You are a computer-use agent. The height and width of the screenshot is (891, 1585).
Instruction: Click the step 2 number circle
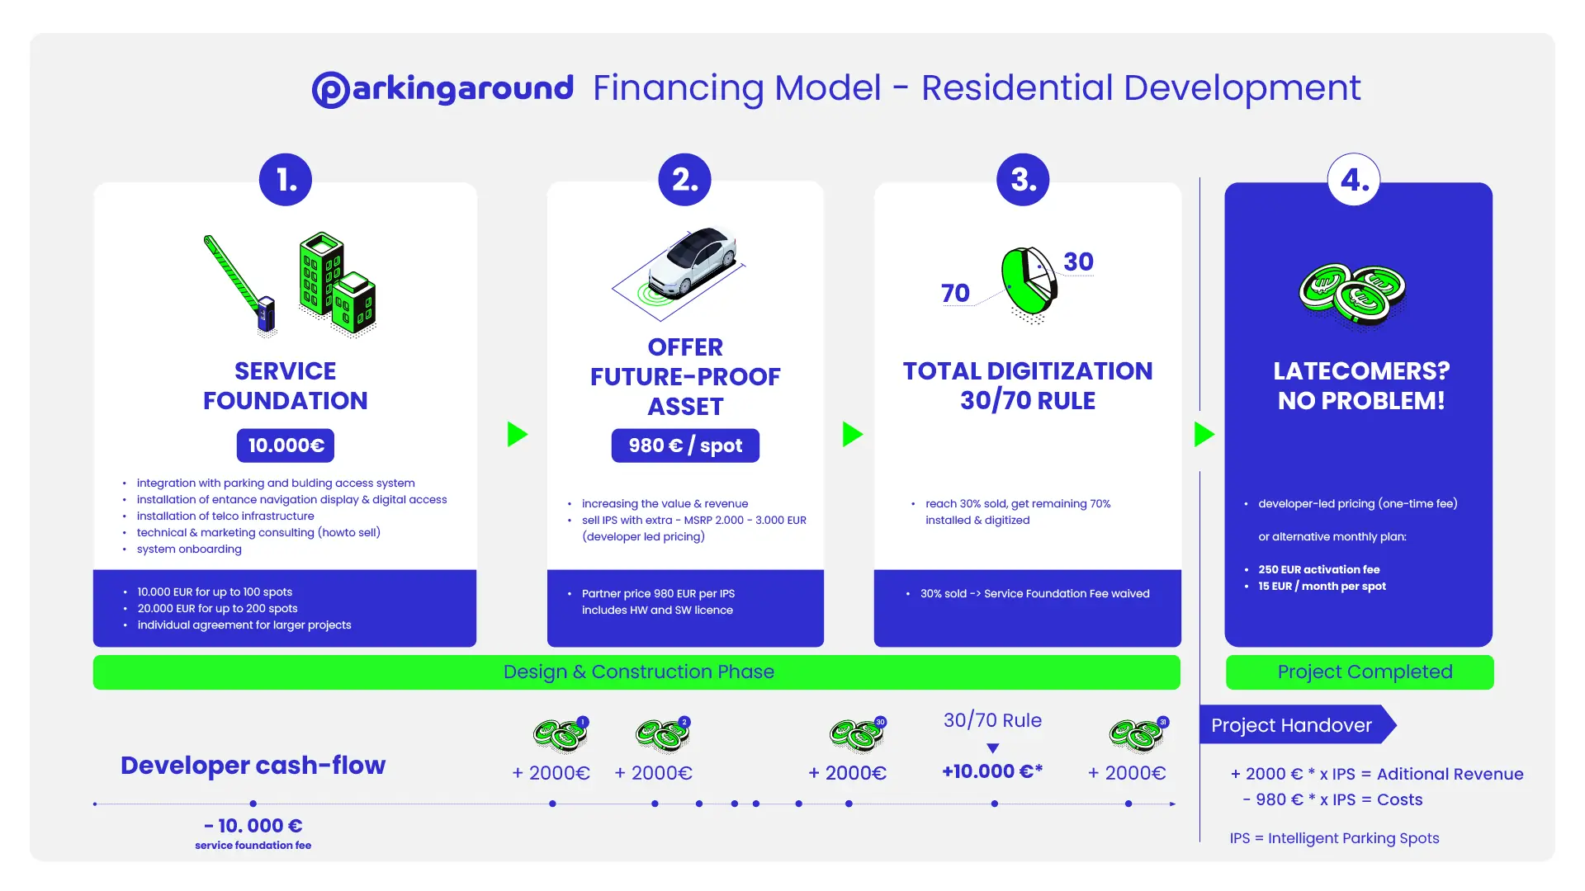(x=685, y=180)
